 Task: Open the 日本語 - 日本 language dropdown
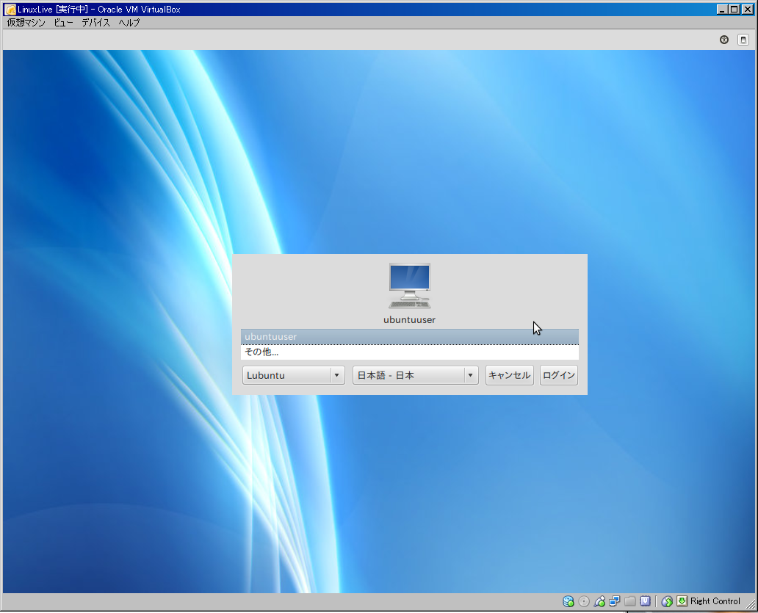pyautogui.click(x=415, y=375)
